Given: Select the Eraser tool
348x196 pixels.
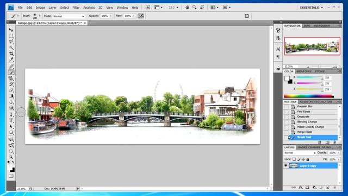Looking at the screenshot, I should [x=11, y=90].
